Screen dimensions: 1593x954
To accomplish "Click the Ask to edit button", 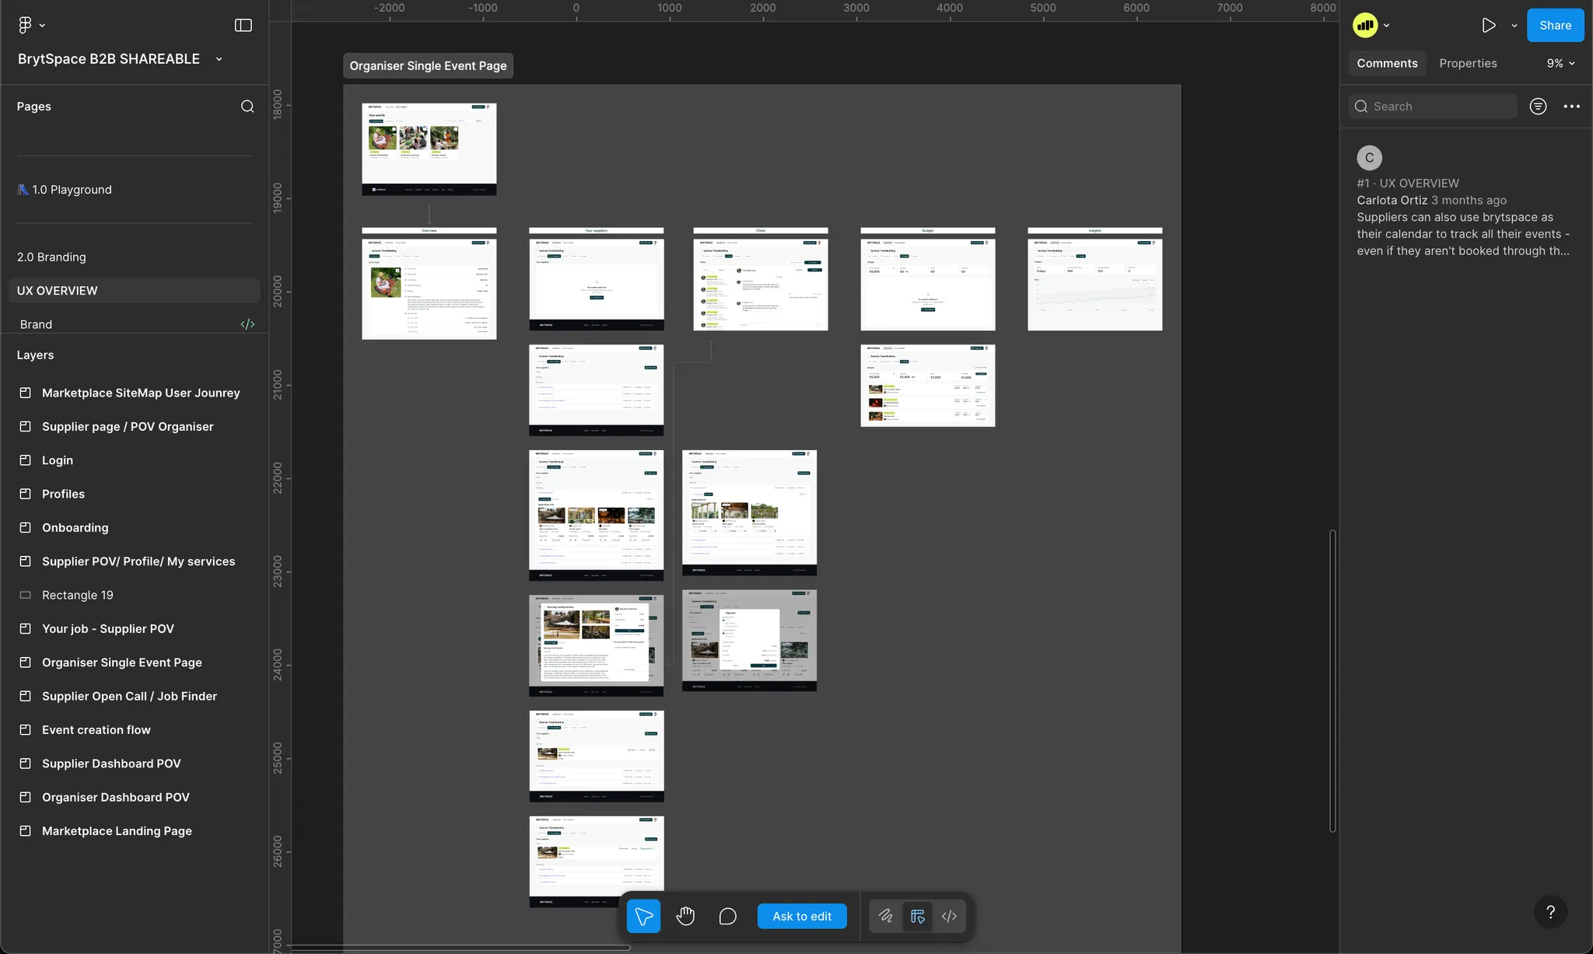I will [x=802, y=916].
